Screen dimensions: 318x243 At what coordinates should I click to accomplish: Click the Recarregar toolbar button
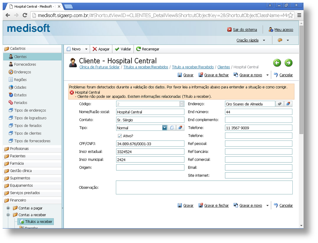(147, 49)
